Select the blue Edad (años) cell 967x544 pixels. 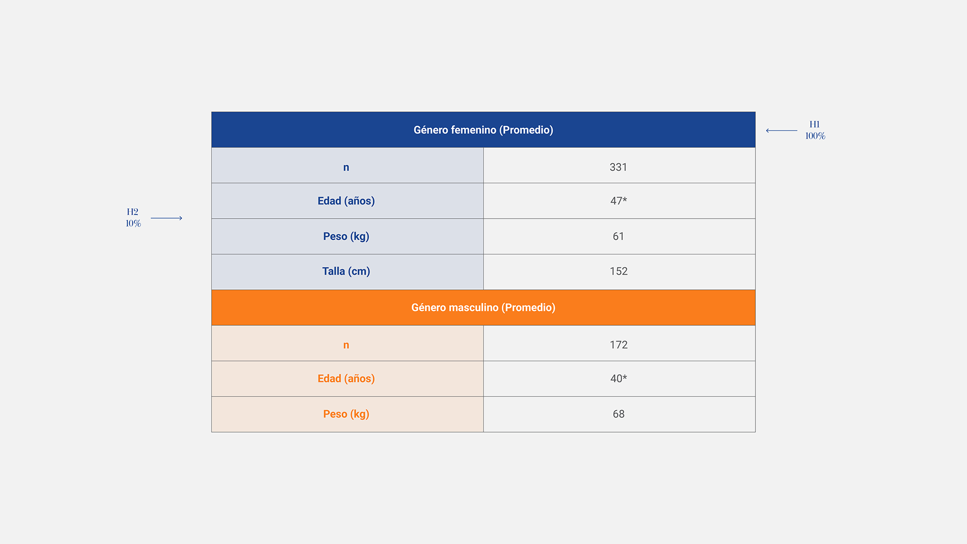(x=347, y=201)
